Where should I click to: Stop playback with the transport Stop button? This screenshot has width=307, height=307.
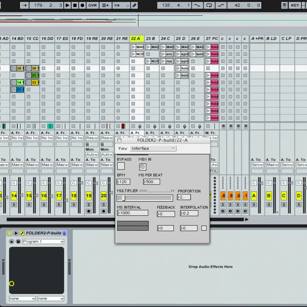(x=75, y=5)
